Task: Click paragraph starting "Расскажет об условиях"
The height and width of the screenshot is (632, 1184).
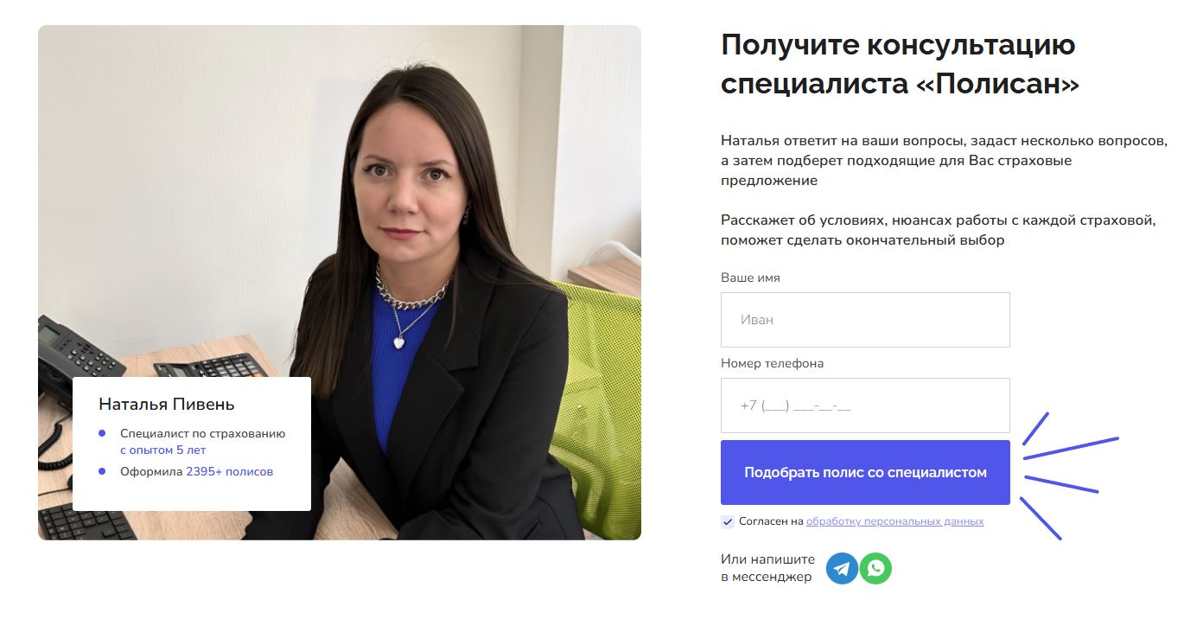Action: (x=938, y=230)
